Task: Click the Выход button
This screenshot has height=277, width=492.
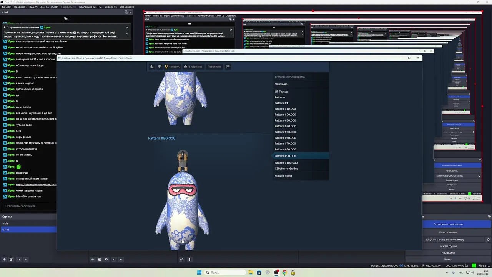Action: point(448,259)
